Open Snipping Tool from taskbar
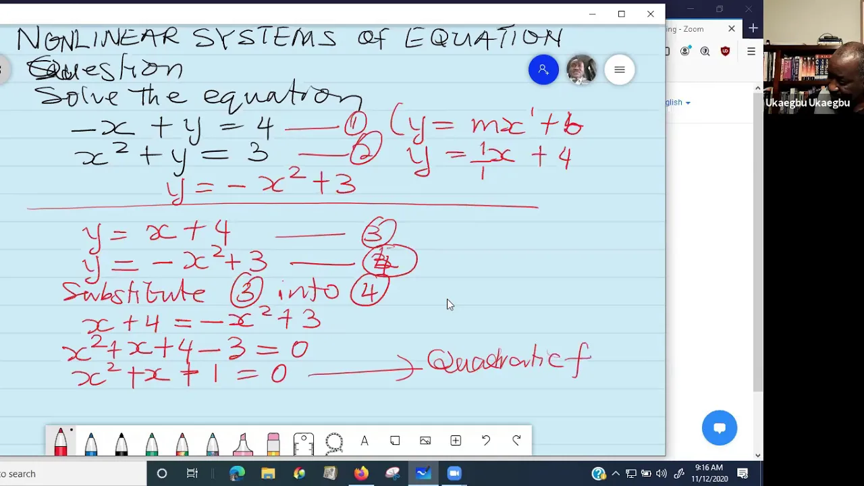Image resolution: width=864 pixels, height=486 pixels. click(392, 474)
